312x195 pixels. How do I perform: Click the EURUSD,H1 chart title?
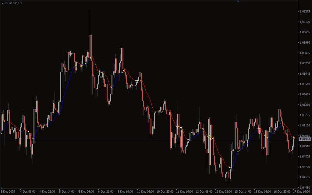click(14, 3)
